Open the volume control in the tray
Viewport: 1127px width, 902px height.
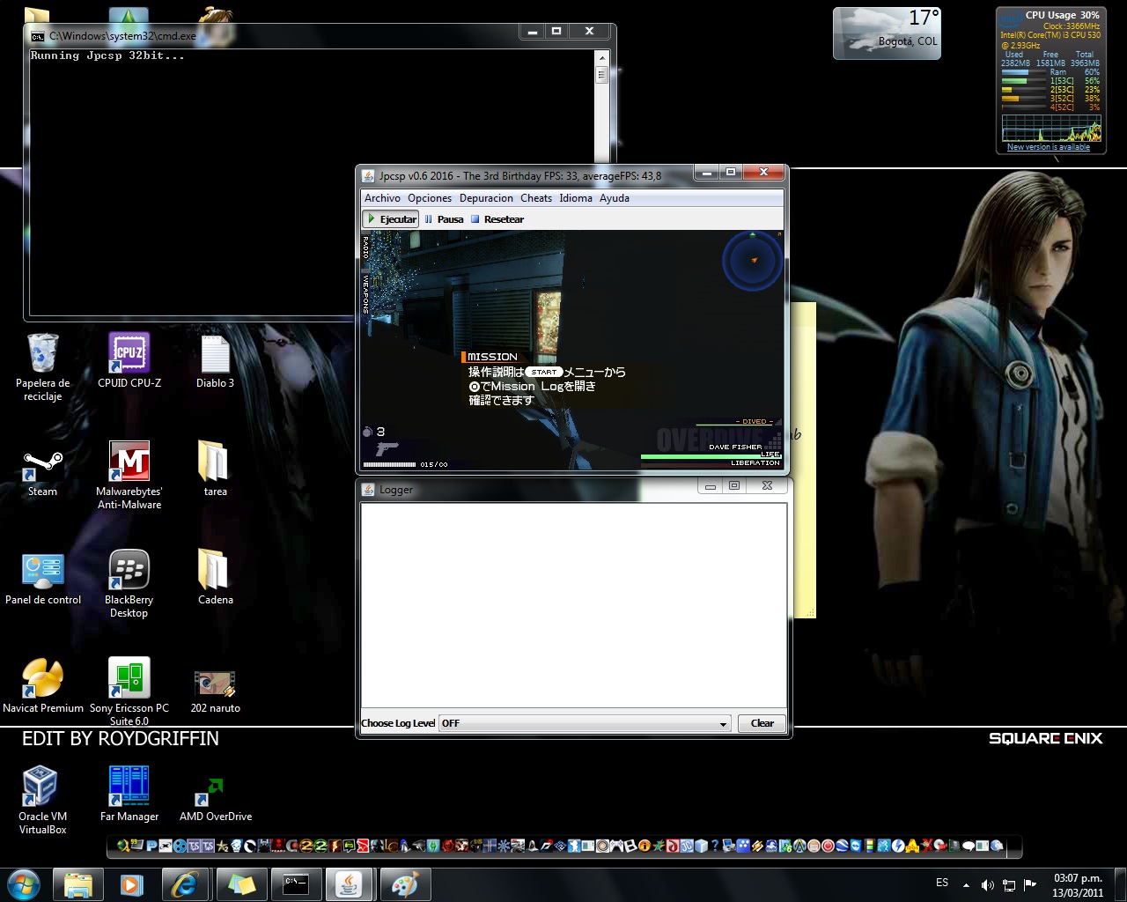987,885
